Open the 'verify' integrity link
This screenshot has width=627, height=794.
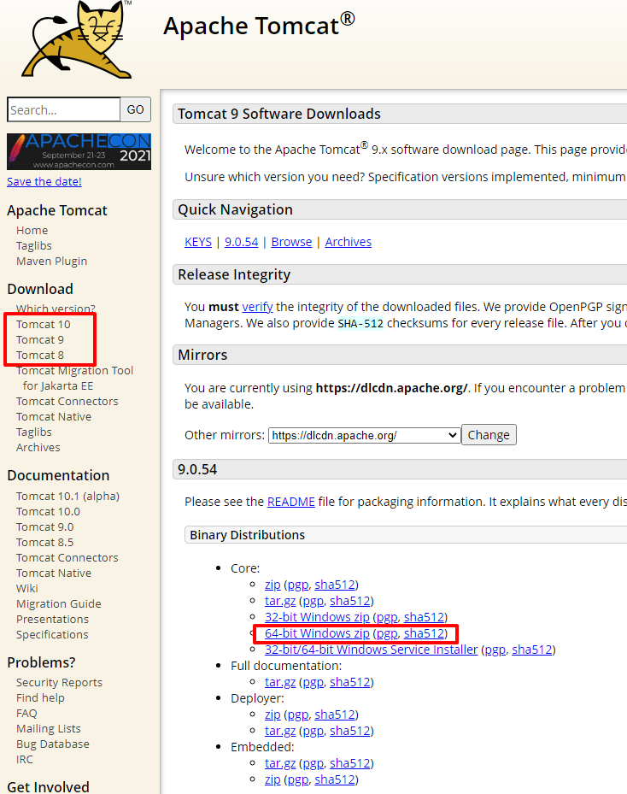click(257, 307)
